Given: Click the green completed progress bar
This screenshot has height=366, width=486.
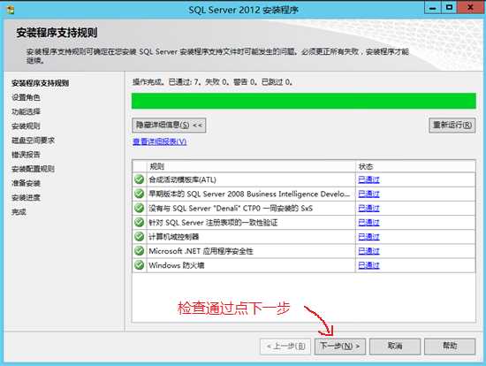Looking at the screenshot, I should coord(304,101).
